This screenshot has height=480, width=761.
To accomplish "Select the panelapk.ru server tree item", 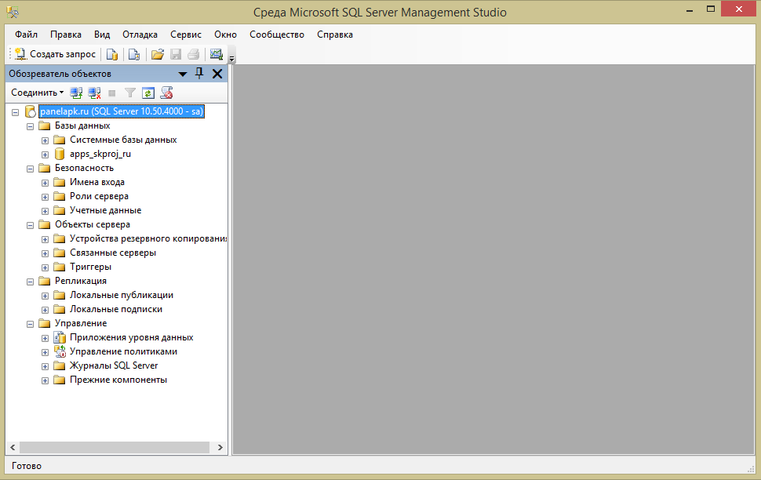I will (122, 111).
